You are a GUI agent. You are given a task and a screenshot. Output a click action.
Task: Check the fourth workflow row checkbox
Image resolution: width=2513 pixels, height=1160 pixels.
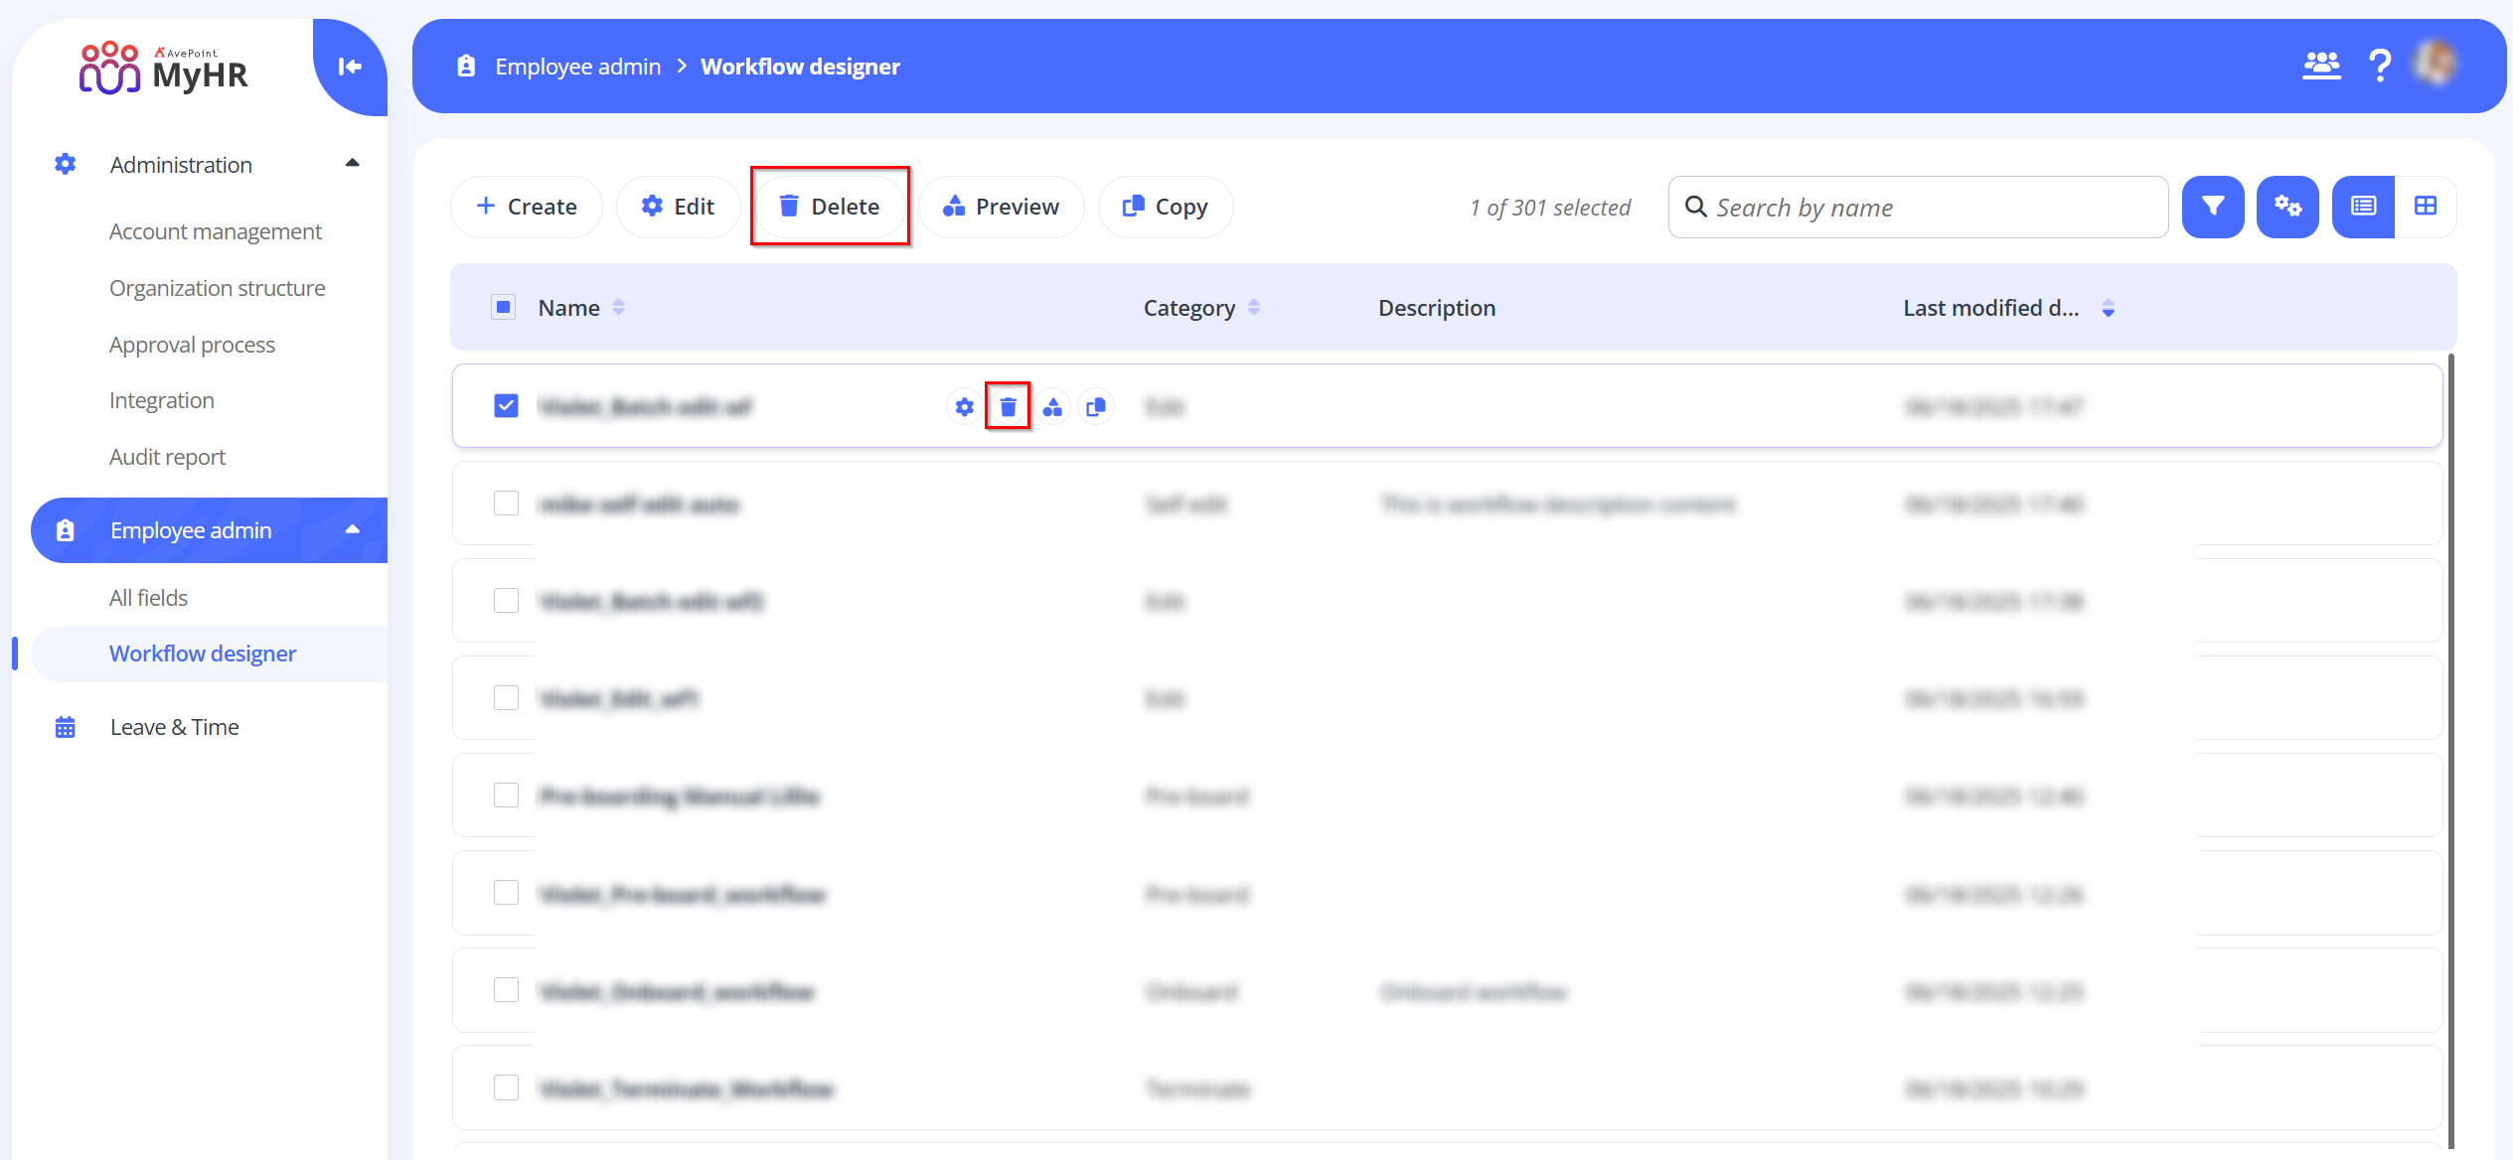click(x=506, y=697)
